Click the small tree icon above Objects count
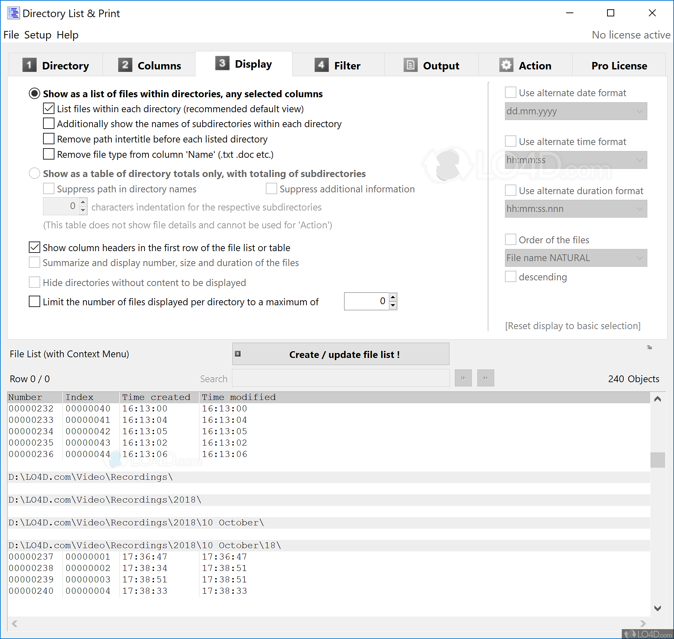Screen dimensions: 674x639 649,347
